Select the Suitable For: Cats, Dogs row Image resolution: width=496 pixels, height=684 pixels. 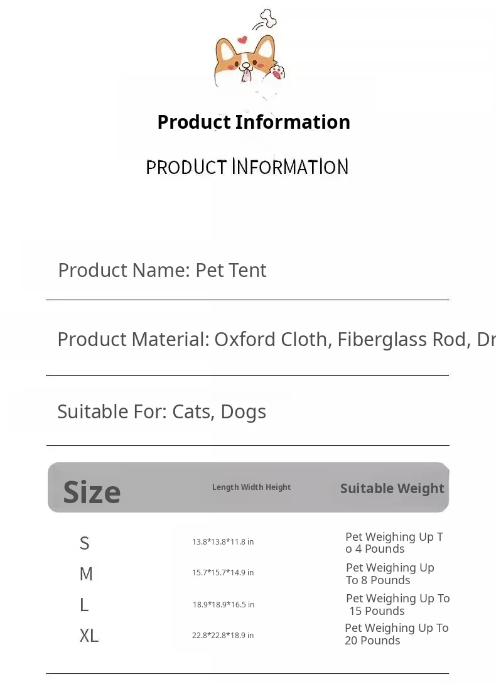coord(161,411)
